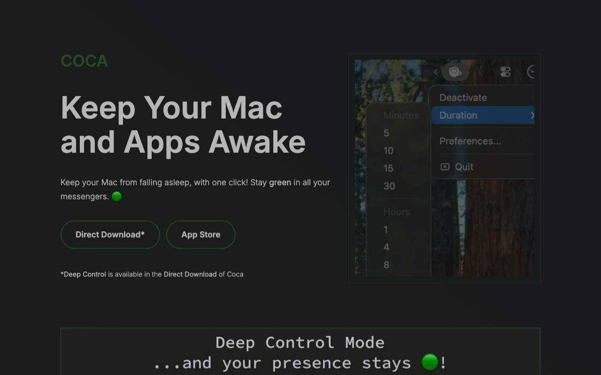Click the bold word "green" in the tagline
This screenshot has height=375, width=601.
click(x=280, y=182)
